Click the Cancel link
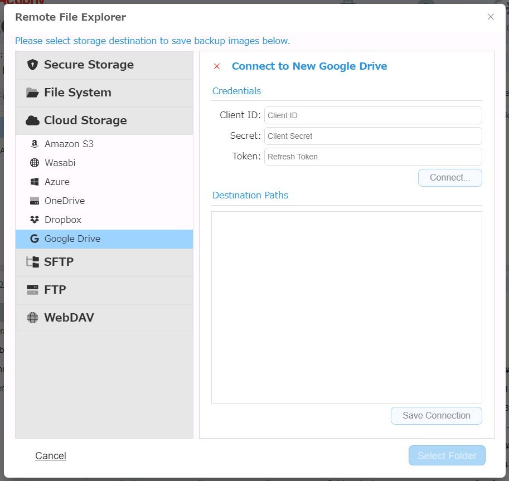This screenshot has width=509, height=481. 51,456
